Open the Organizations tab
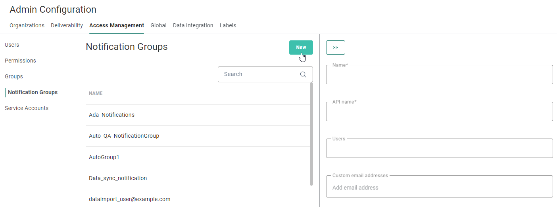557x207 pixels. coord(27,25)
